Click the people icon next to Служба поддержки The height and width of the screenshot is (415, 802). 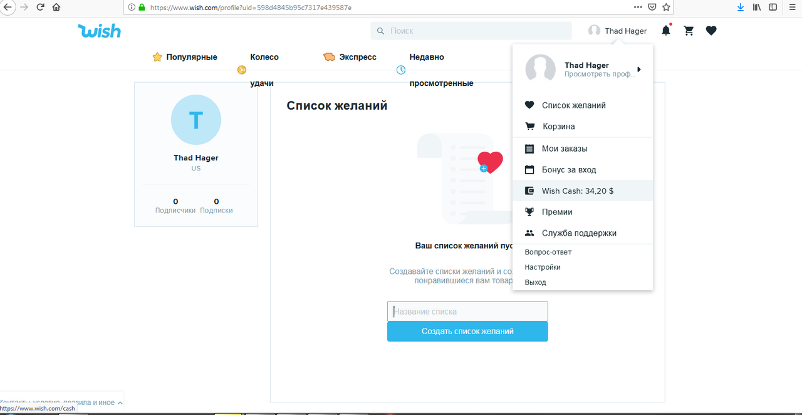(x=529, y=233)
